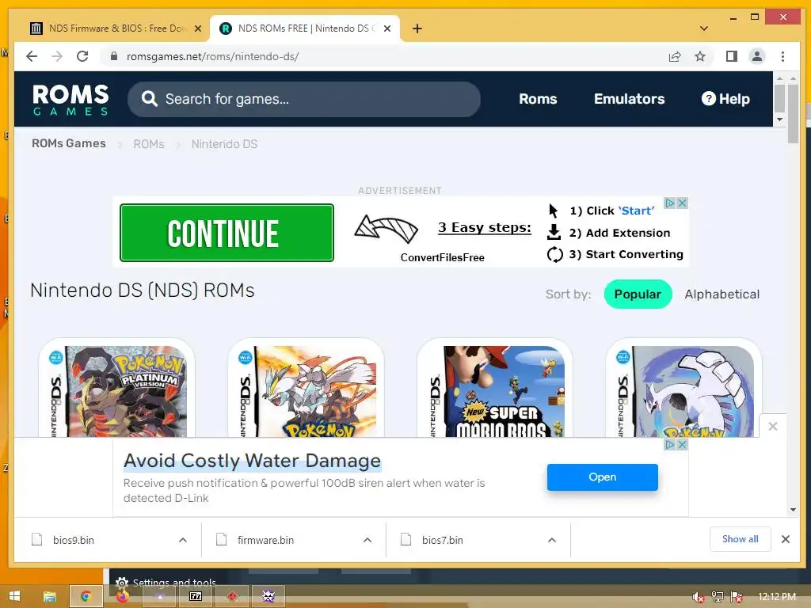Open the tab search dropdown

click(703, 28)
